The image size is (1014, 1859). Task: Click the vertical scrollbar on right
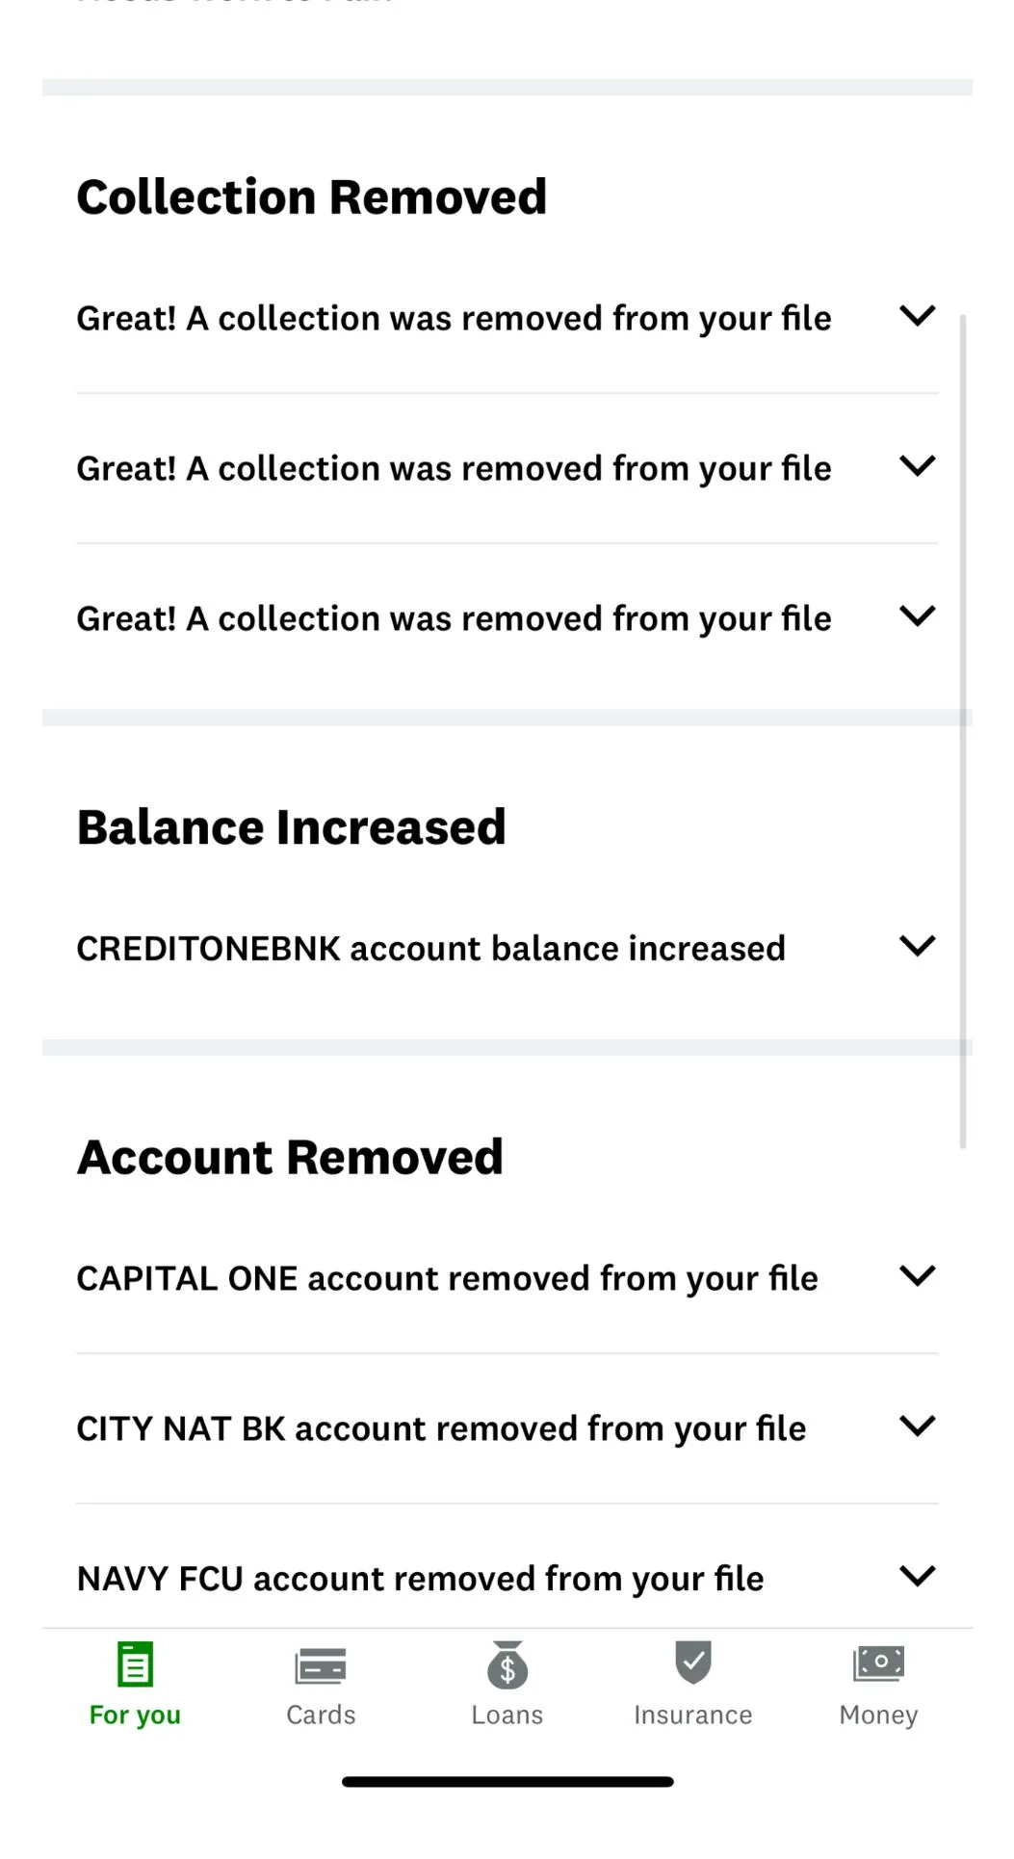pos(962,732)
